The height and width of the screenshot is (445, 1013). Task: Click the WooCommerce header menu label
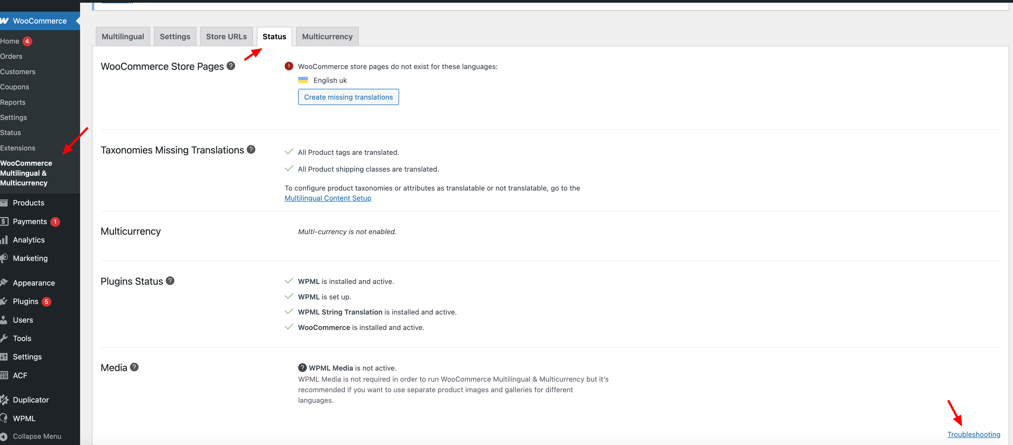(40, 21)
